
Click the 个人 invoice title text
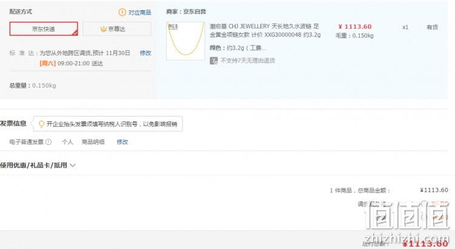pos(67,141)
